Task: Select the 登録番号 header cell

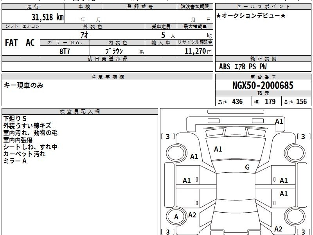Action: [x=140, y=7]
